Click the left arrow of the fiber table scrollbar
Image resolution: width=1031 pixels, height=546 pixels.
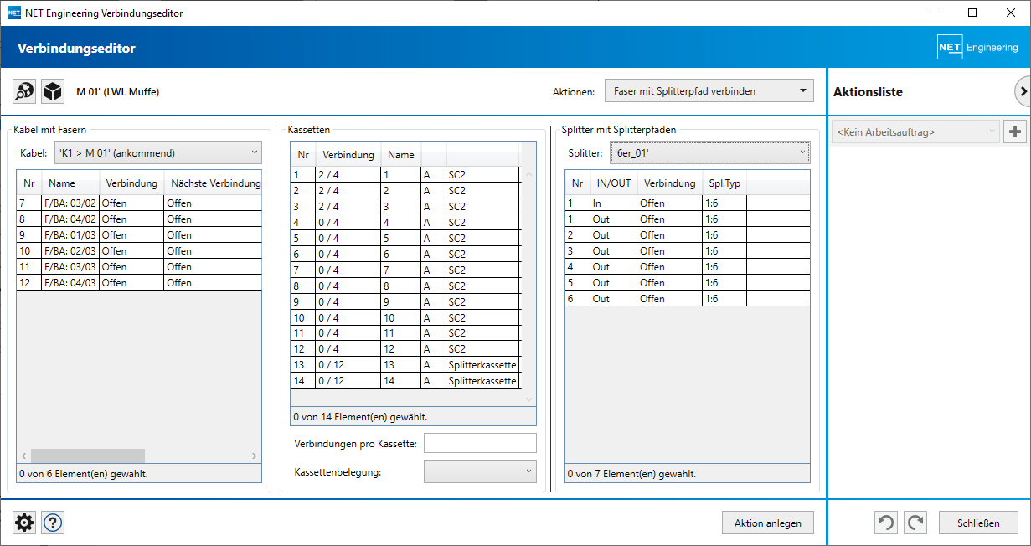pos(23,456)
